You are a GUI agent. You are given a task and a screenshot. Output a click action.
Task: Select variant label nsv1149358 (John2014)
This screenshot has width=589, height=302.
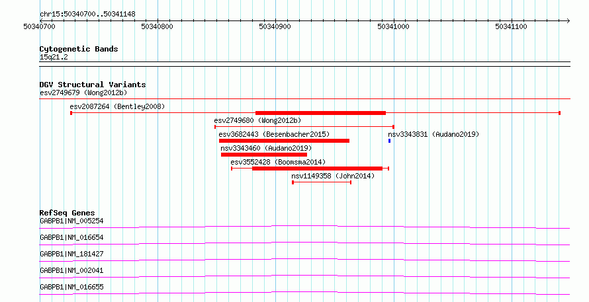tap(333, 176)
